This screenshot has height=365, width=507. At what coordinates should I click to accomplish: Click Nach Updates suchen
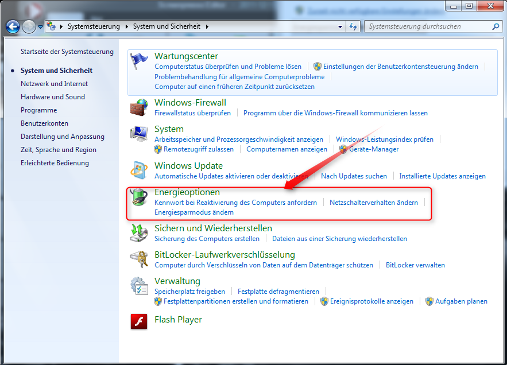click(354, 176)
